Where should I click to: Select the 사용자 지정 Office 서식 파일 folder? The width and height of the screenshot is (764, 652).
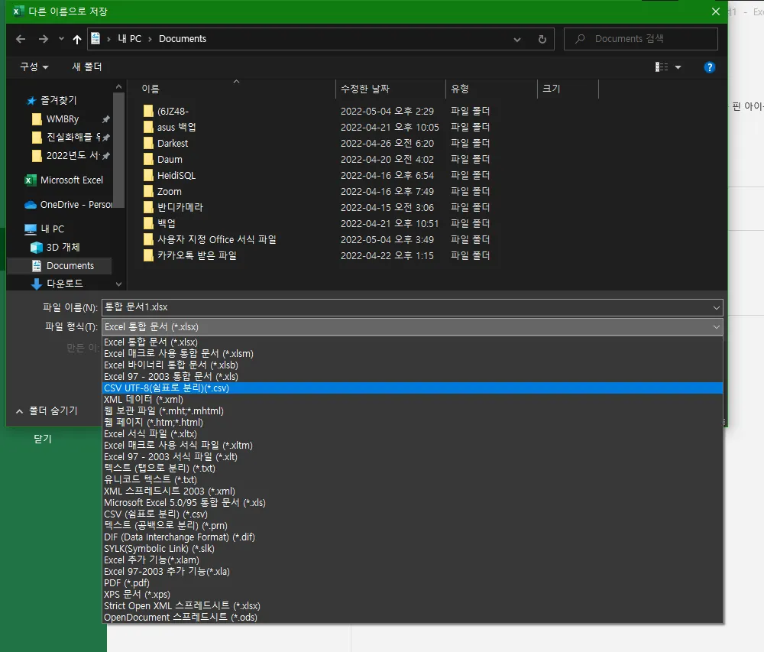(x=317, y=240)
